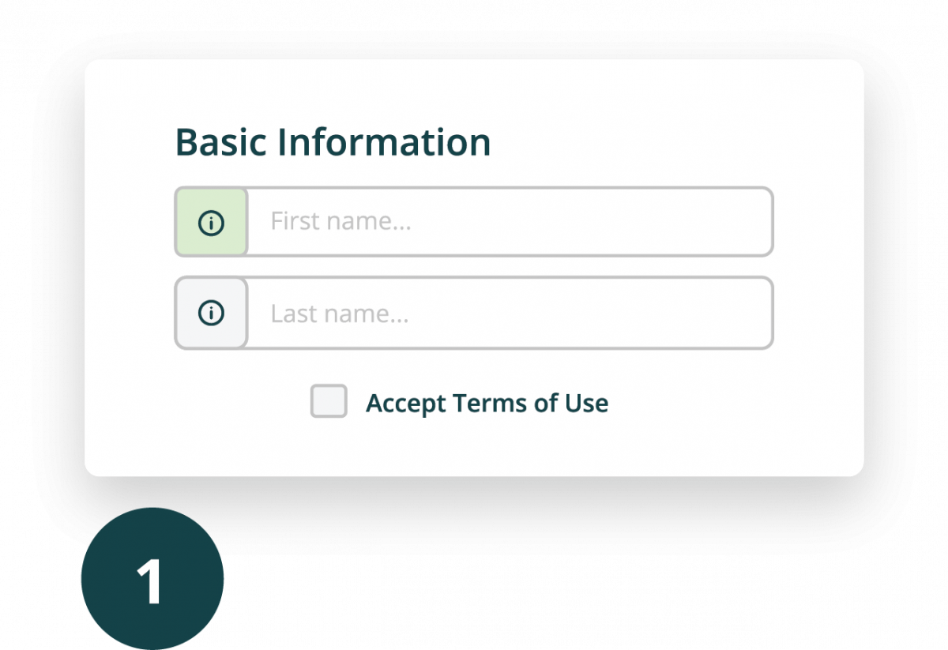Place cursor in the second text box
Image resolution: width=948 pixels, height=650 pixels.
(x=510, y=313)
